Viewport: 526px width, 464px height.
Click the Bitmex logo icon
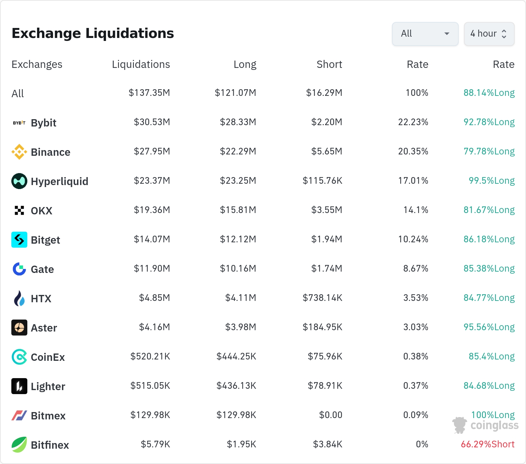click(19, 415)
